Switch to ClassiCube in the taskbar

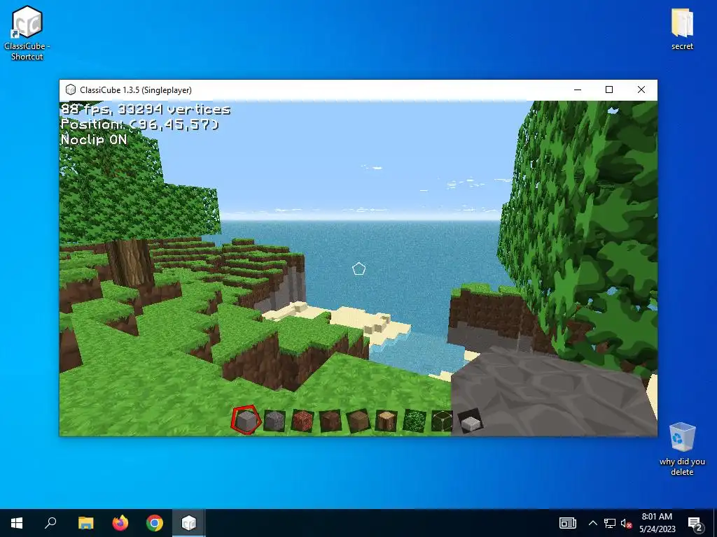point(189,523)
